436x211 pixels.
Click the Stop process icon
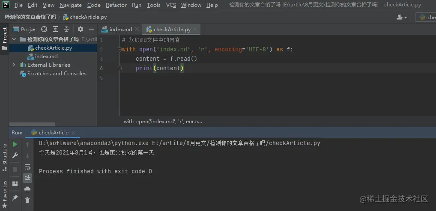tap(15, 169)
